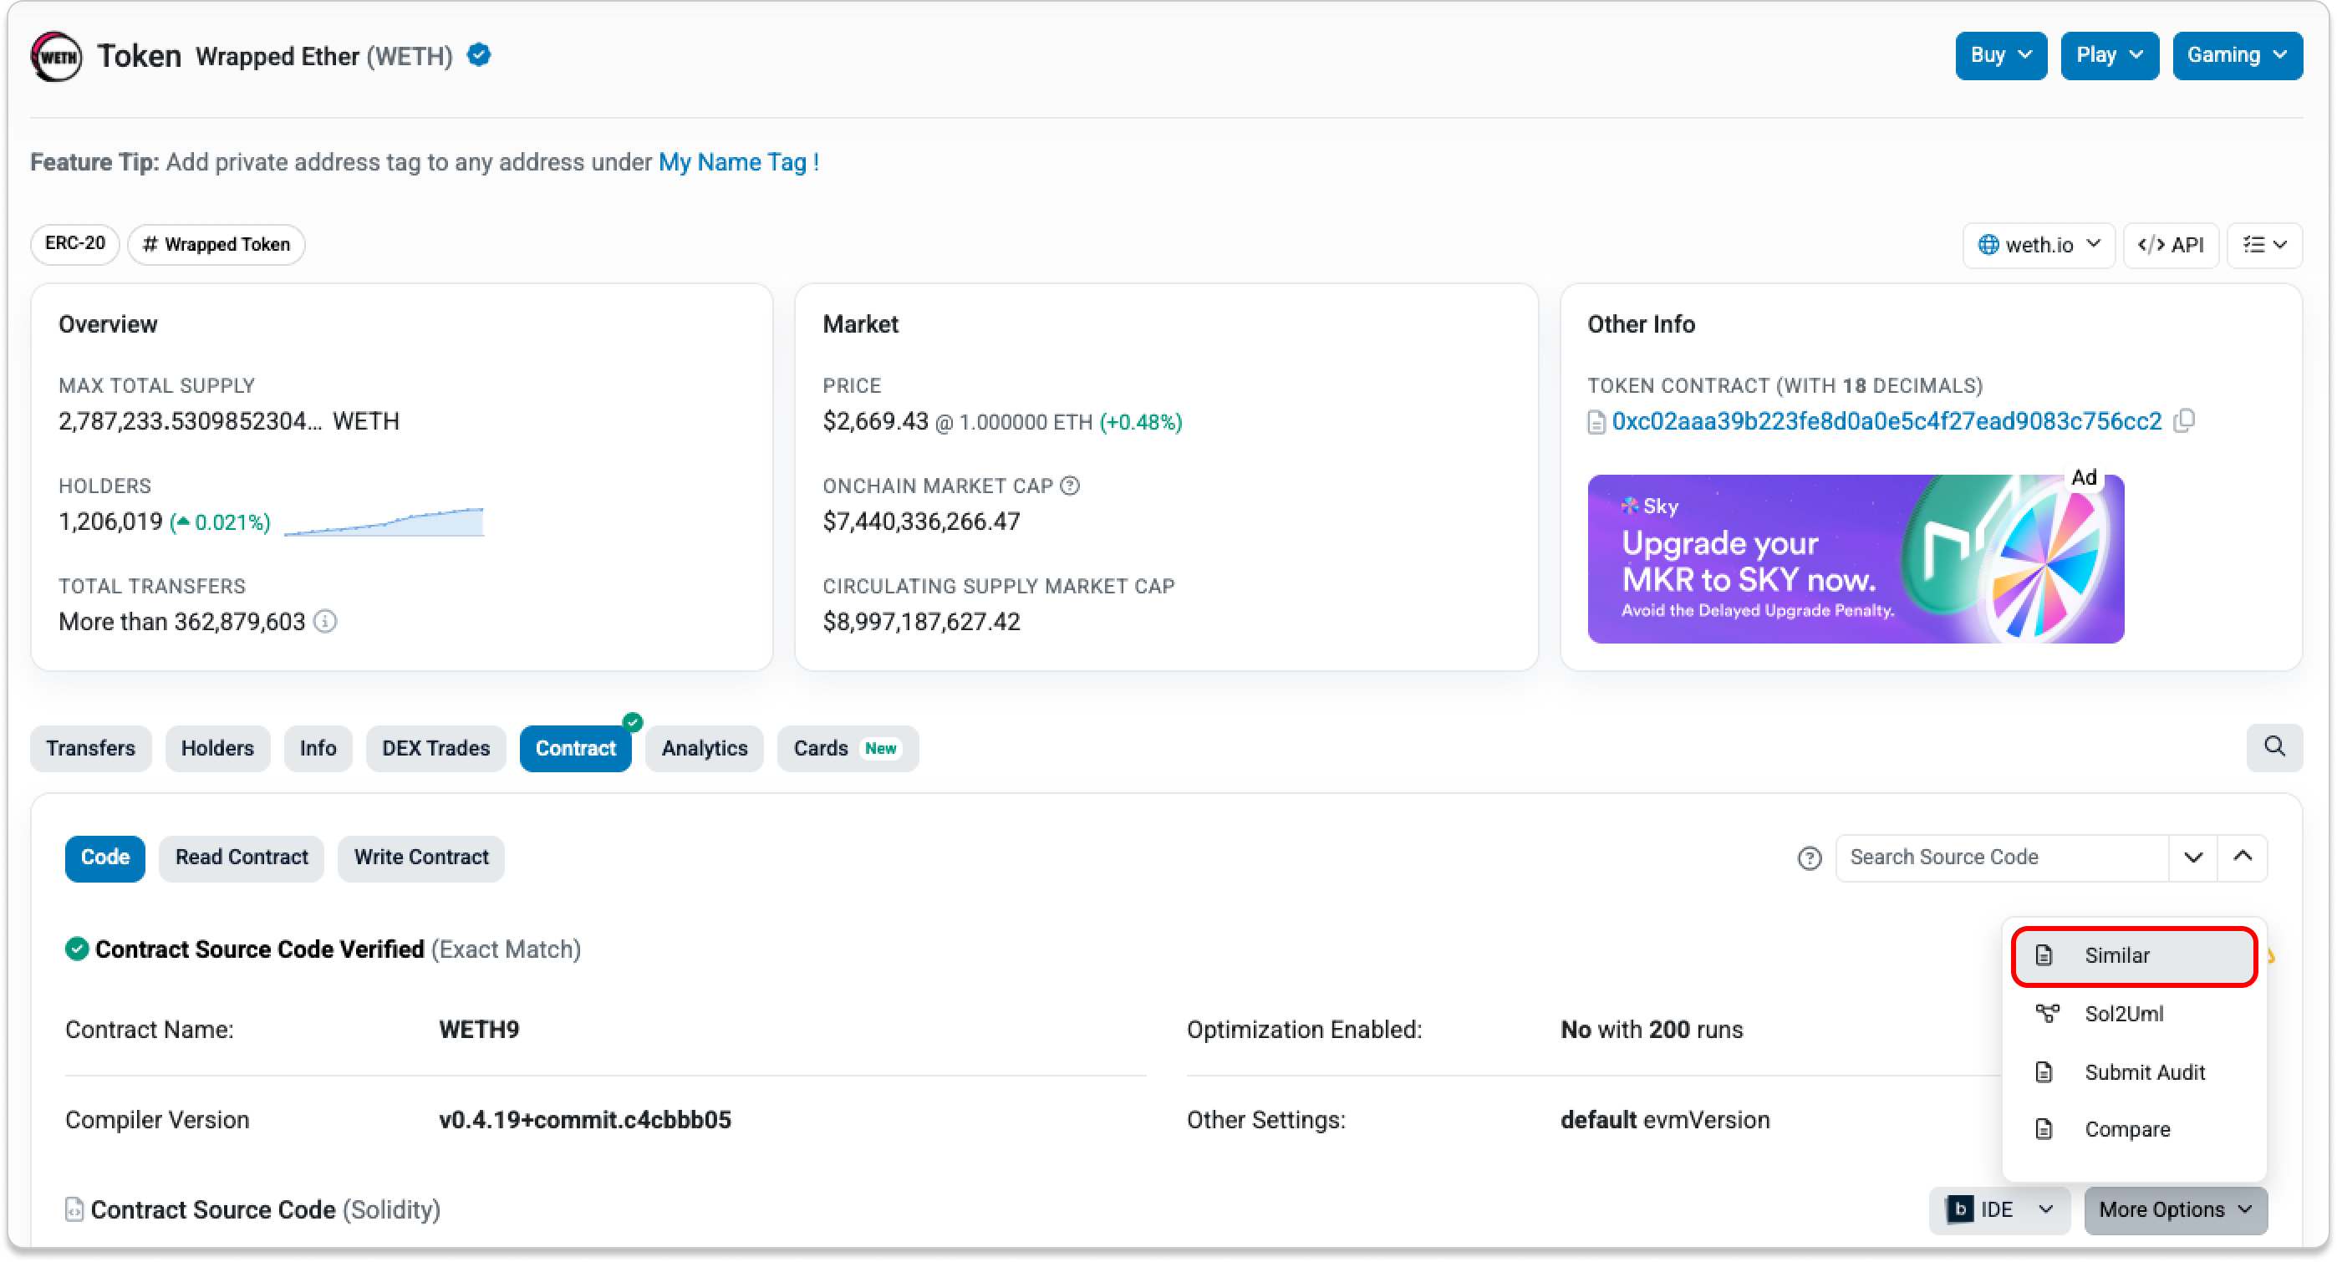Click the copy contract address icon
2337x1262 pixels.
click(2185, 421)
